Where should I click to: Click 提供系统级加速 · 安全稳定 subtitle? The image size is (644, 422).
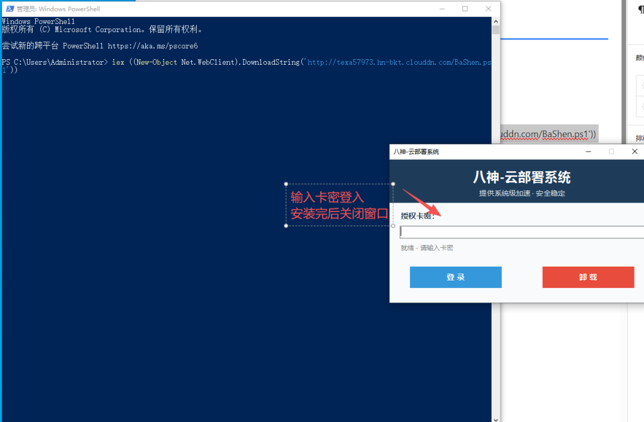(x=521, y=193)
